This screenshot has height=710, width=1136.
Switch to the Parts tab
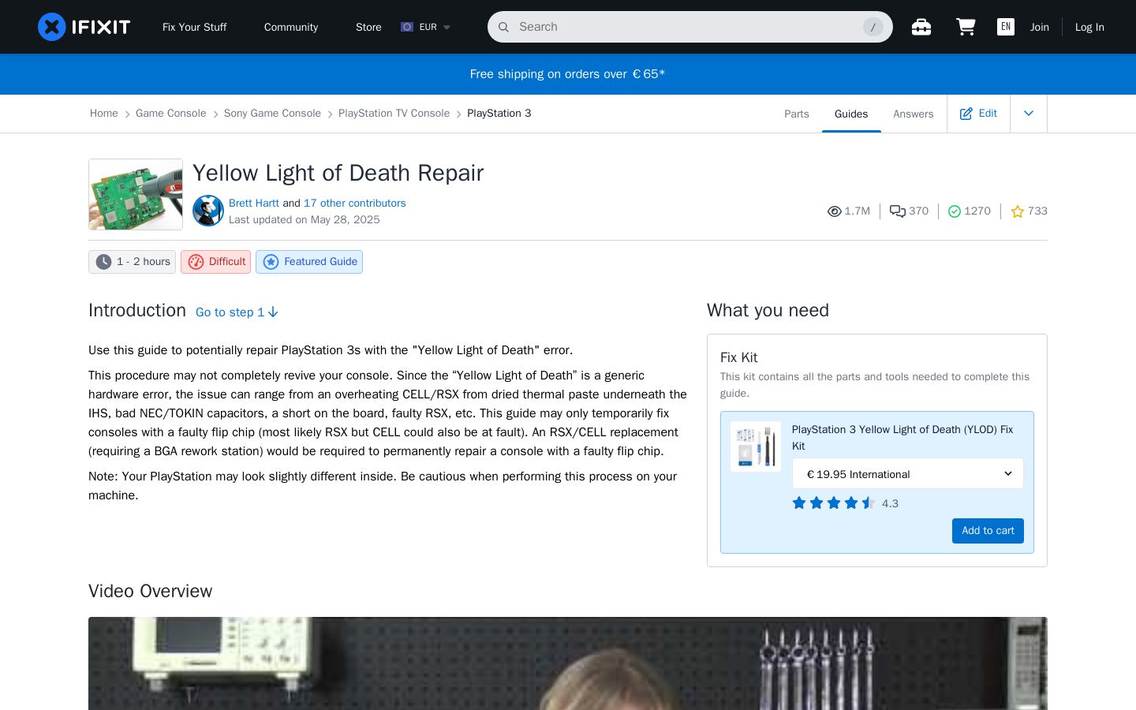pyautogui.click(x=797, y=114)
